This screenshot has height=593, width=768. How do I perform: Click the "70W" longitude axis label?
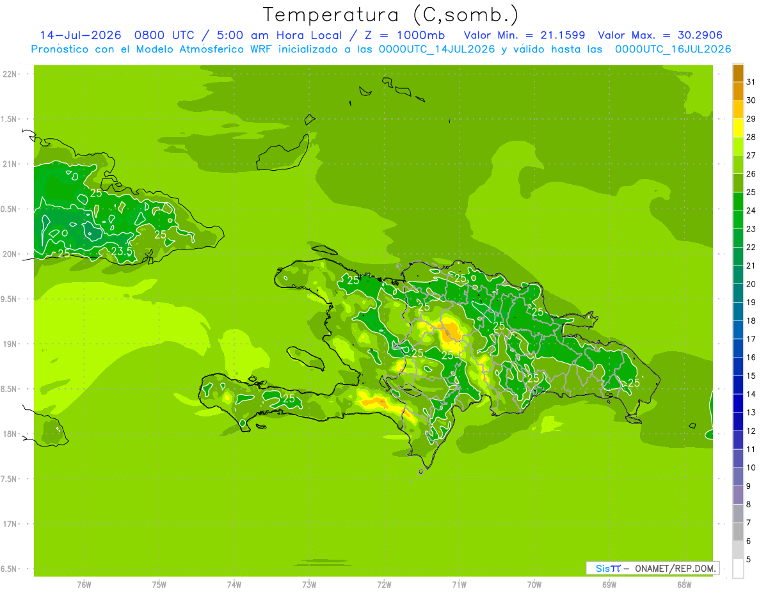click(x=534, y=584)
